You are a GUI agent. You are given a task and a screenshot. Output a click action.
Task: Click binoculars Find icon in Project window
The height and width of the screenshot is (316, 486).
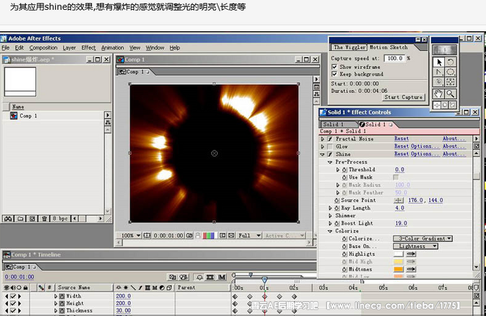click(x=8, y=219)
